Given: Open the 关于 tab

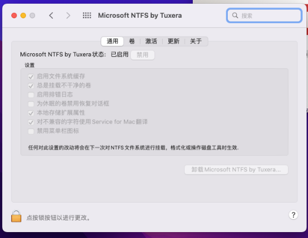Looking at the screenshot, I should 195,41.
